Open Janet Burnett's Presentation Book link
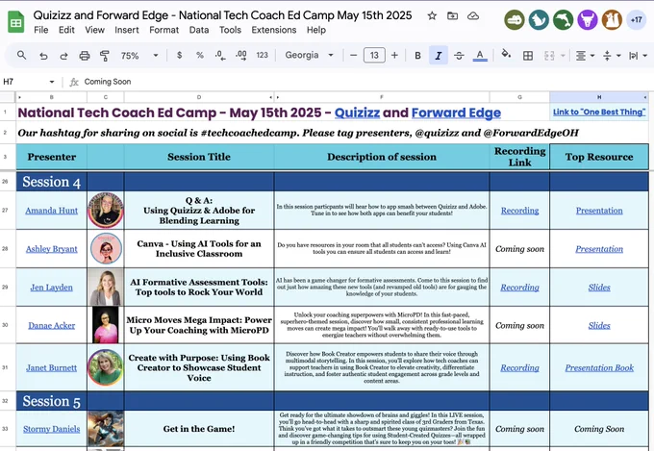Viewport: 654px width, 451px height. (599, 368)
